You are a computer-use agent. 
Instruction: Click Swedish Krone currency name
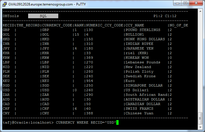tap(141, 76)
